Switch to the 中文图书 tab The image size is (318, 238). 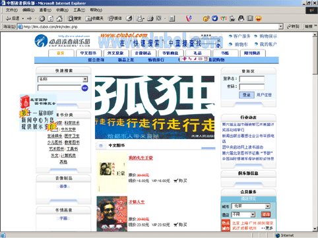pos(88,53)
